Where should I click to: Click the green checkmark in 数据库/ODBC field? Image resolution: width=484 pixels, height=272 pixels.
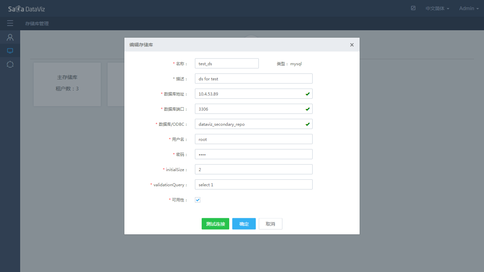[308, 124]
